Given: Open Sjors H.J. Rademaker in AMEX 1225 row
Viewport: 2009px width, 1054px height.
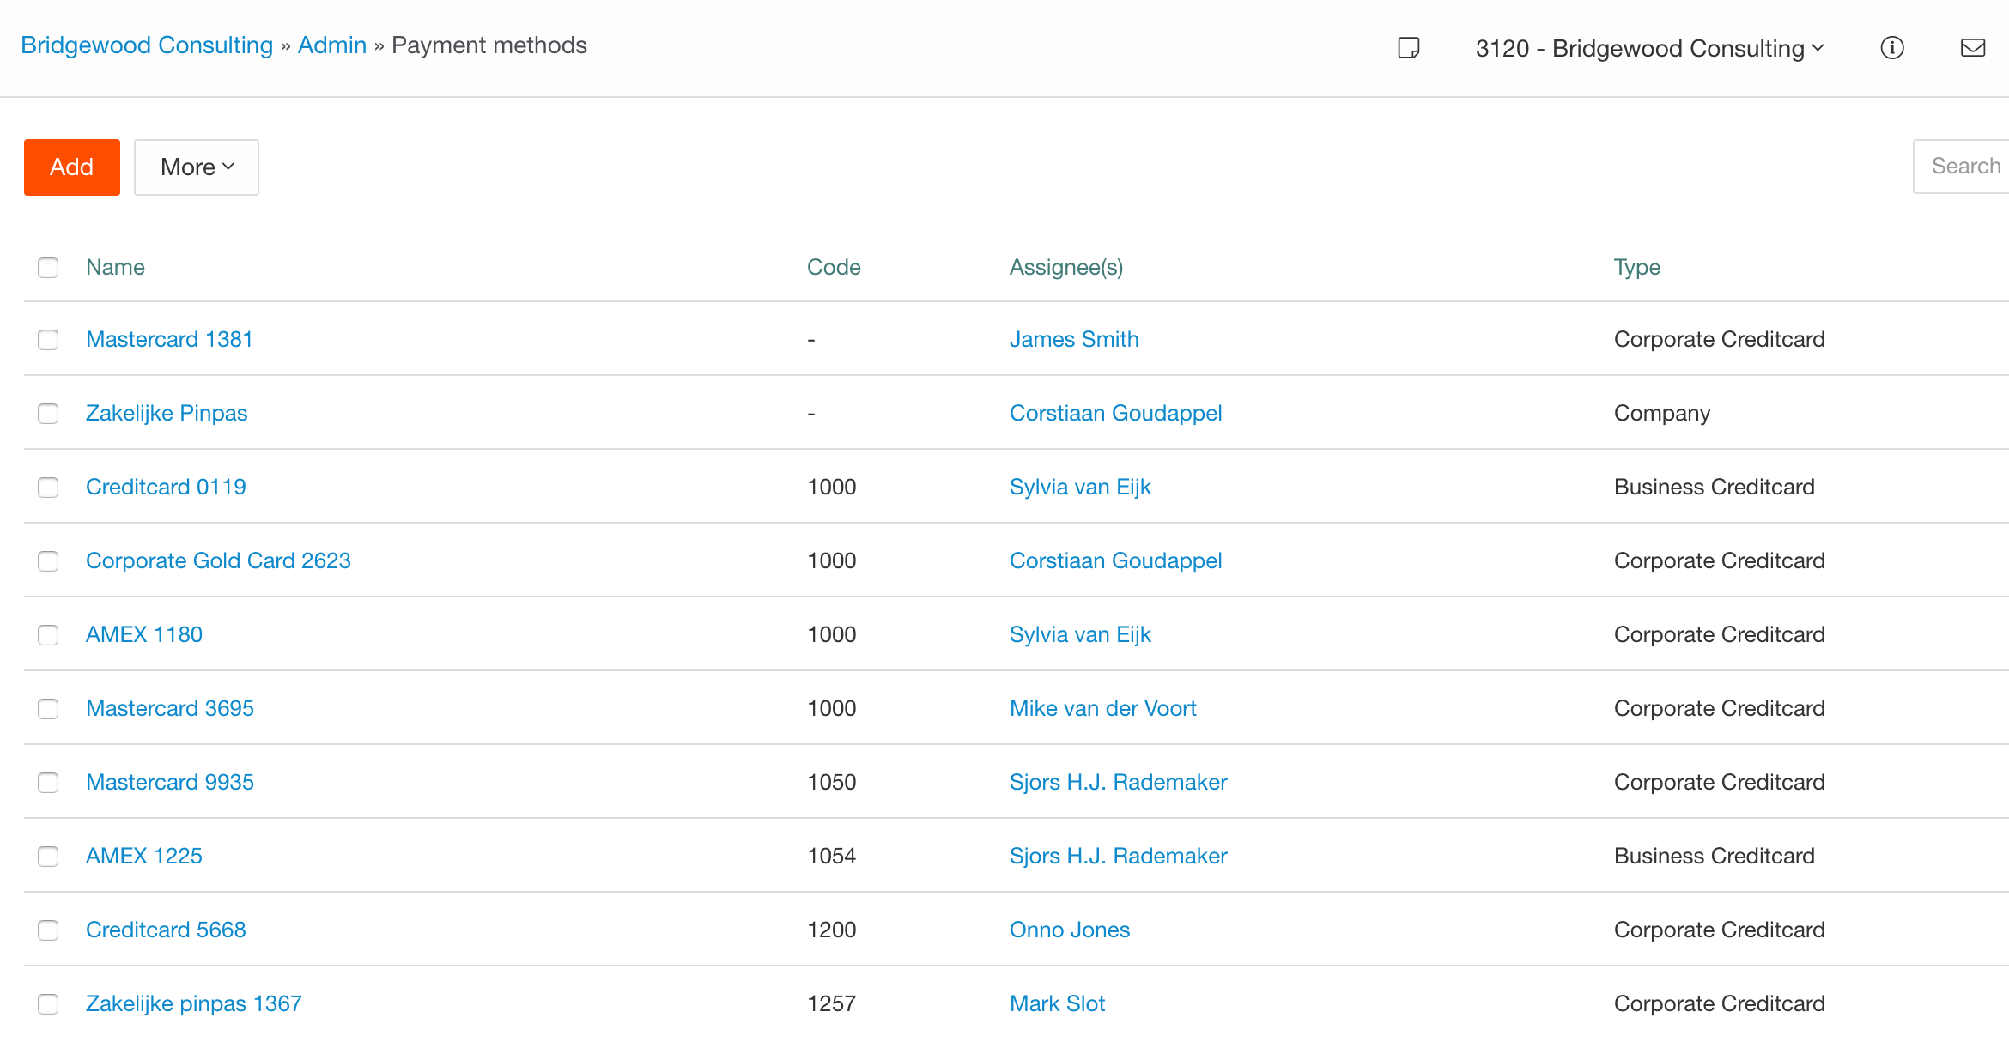Looking at the screenshot, I should tap(1119, 856).
